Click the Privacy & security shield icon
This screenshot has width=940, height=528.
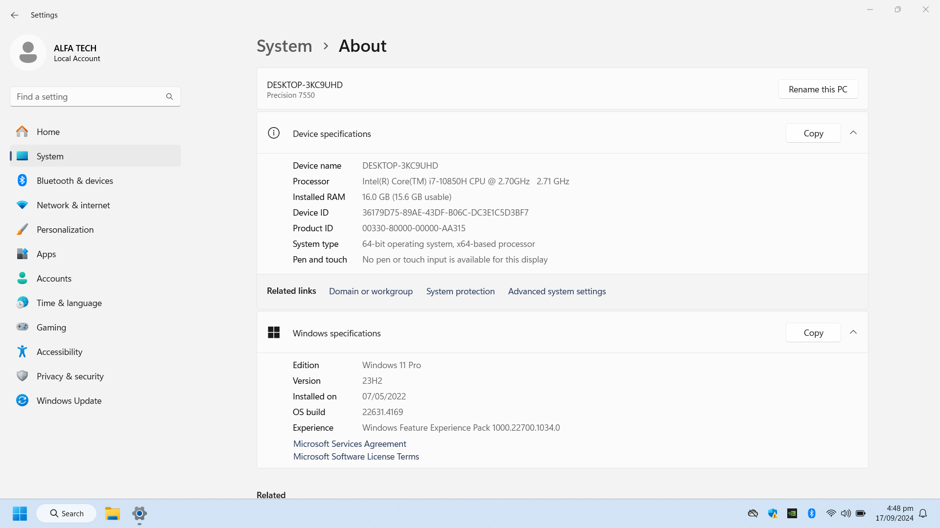(22, 376)
